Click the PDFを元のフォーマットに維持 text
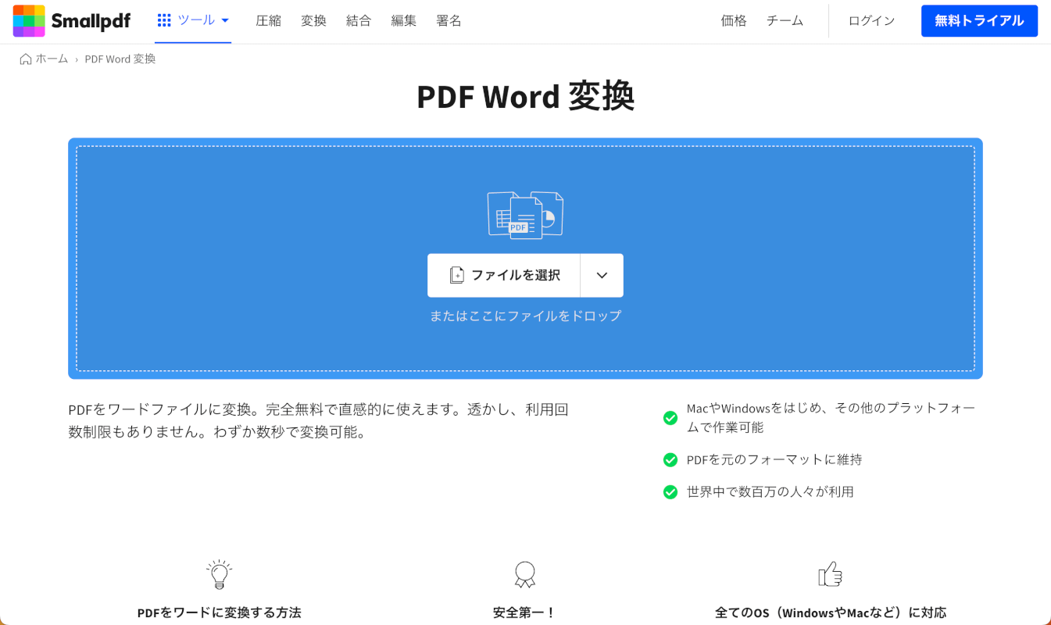Screen dimensions: 1051x625 point(774,460)
